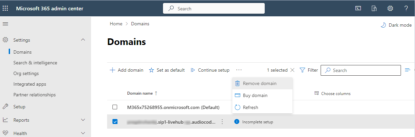The height and width of the screenshot is (137, 415).
Task: Uncheck the sip1-livehub audiocodes domain checkbox
Action: (x=115, y=122)
